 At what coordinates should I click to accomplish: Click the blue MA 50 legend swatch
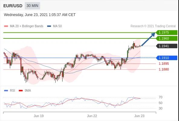pos(49,26)
